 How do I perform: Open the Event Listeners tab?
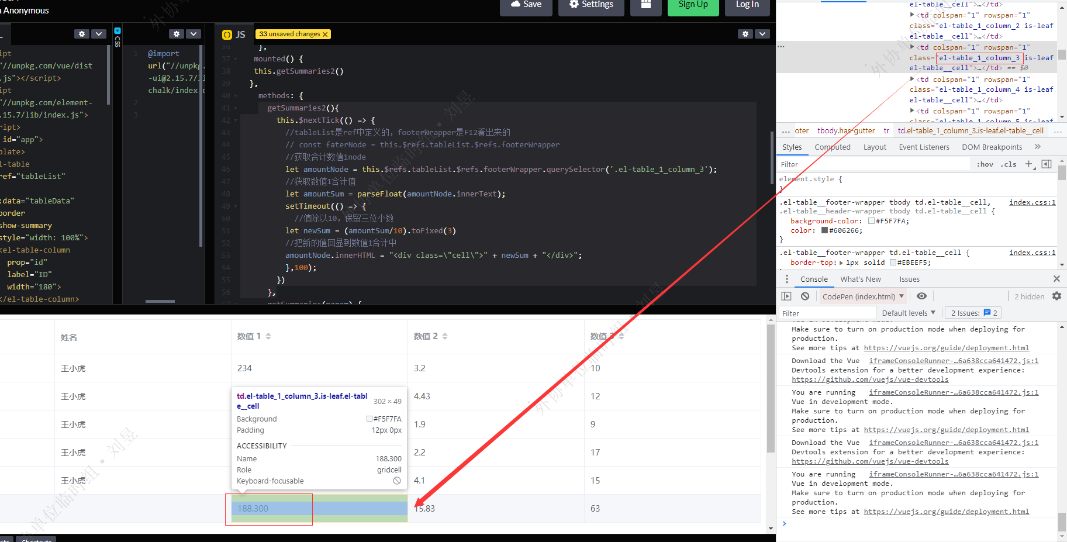click(924, 147)
